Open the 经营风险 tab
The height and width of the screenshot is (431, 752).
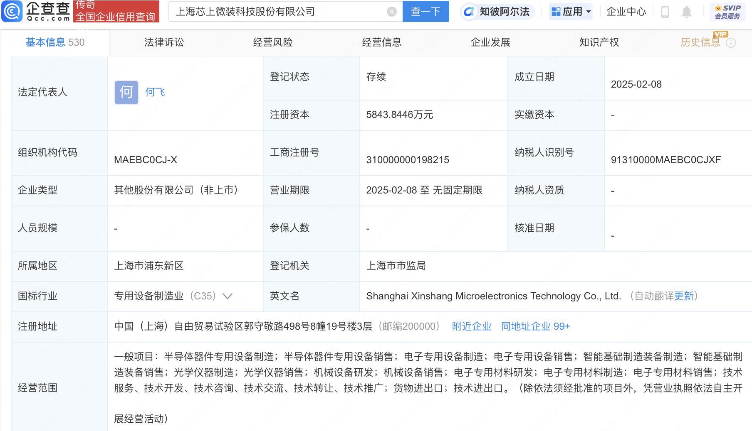tap(273, 42)
